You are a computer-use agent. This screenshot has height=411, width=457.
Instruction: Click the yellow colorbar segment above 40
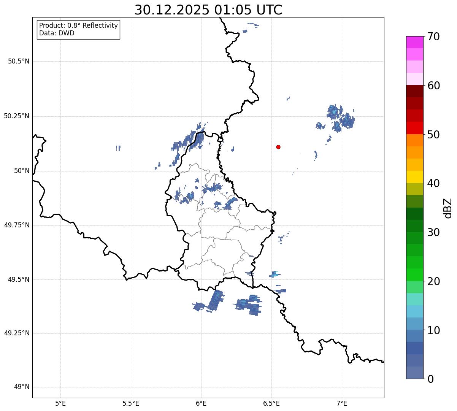[414, 177]
